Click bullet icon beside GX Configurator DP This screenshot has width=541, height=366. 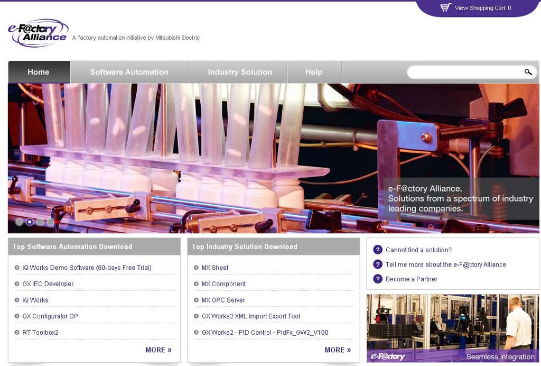(17, 316)
